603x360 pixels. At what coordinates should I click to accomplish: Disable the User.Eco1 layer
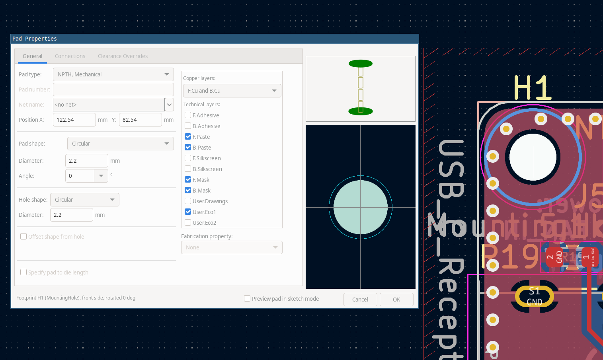(x=187, y=212)
